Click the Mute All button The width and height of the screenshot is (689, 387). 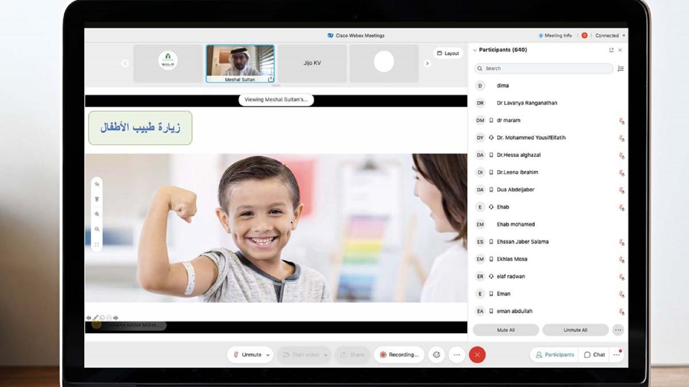click(x=506, y=330)
